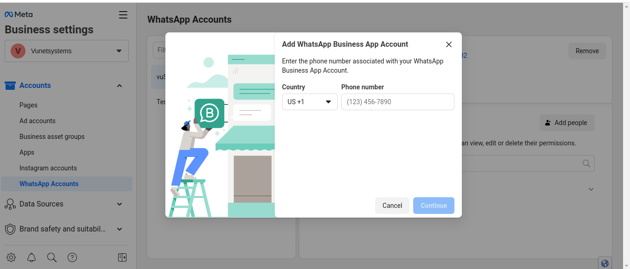Expand Brand safety and suitability section
Viewport: 630px width, 269px height.
point(120,229)
